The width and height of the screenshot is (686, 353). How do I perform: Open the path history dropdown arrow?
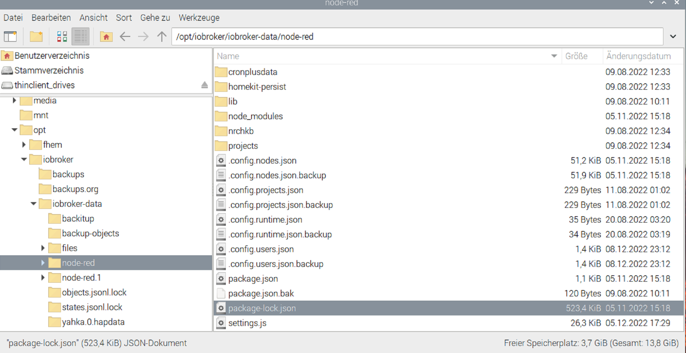[x=673, y=37]
